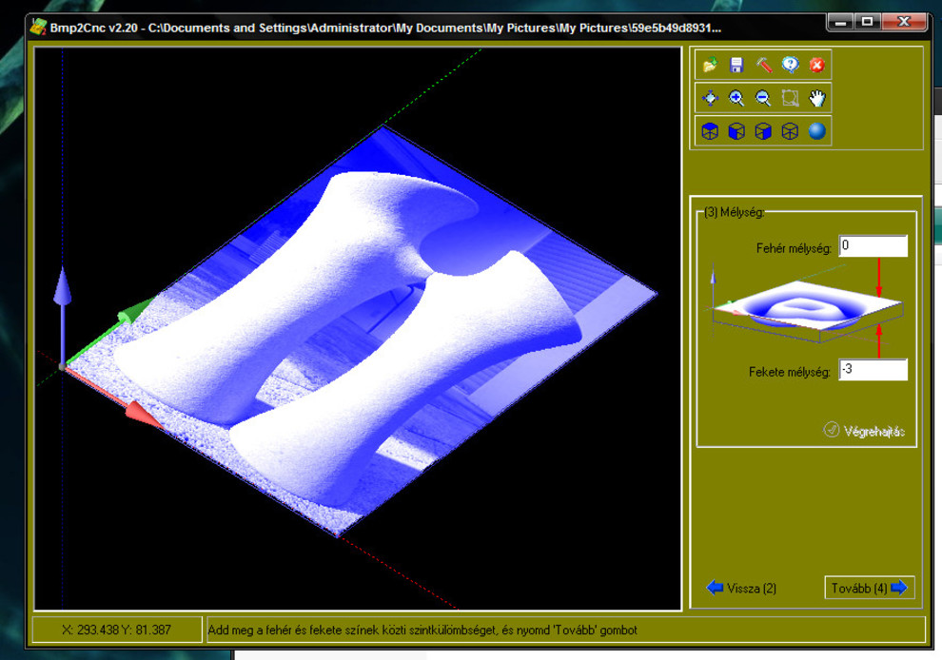Click the red X exit icon in toolbar
This screenshot has width=942, height=660.
[817, 65]
